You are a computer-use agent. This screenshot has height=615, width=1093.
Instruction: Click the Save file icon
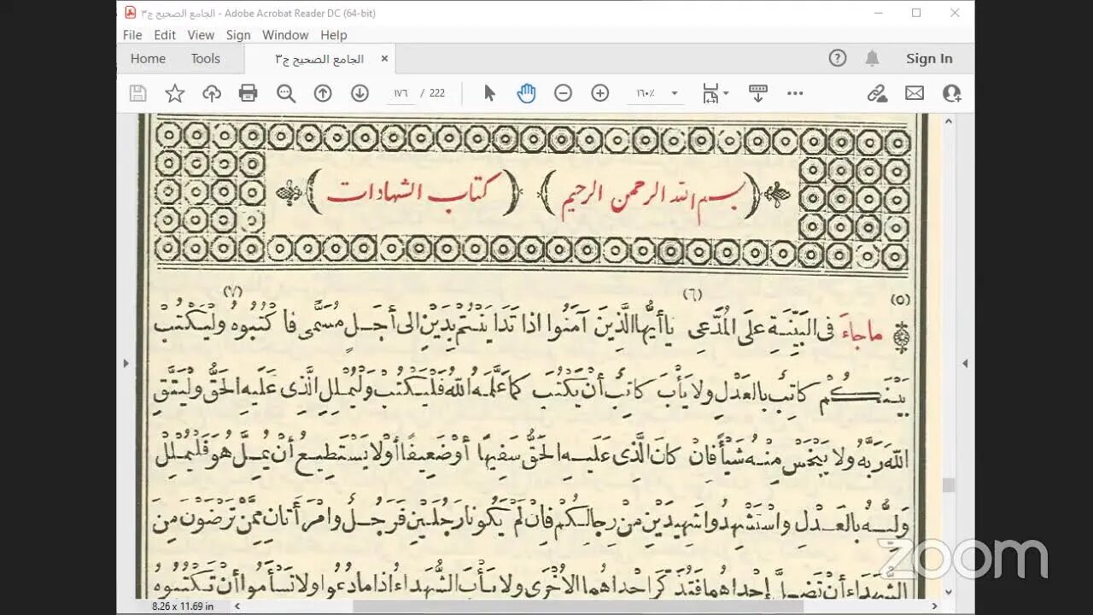tap(137, 93)
